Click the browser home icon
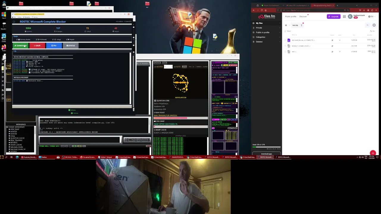Image resolution: width=381 pixels, height=214 pixels. tap(266, 10)
